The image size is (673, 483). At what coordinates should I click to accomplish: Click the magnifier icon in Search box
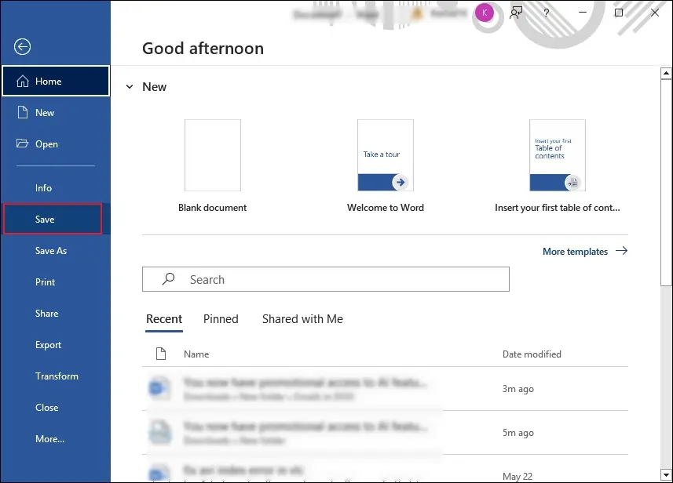pyautogui.click(x=168, y=279)
